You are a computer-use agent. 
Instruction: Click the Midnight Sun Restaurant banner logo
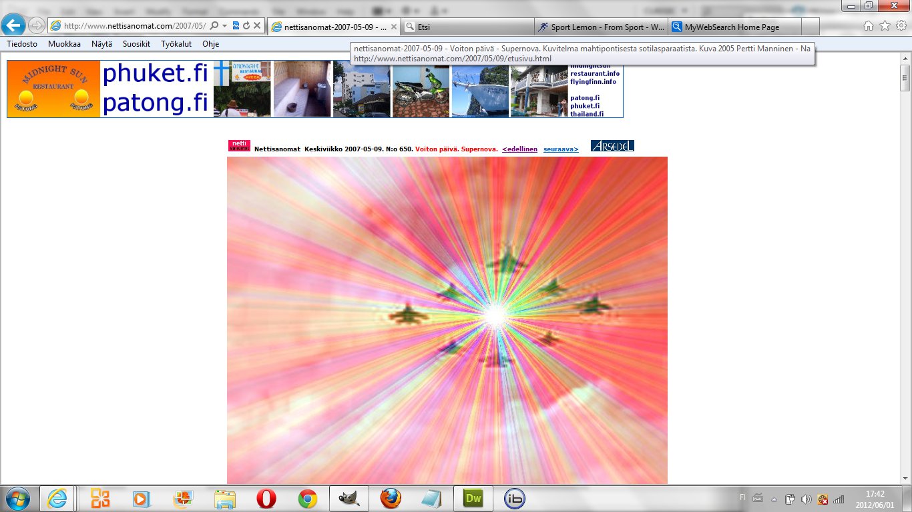(x=53, y=89)
